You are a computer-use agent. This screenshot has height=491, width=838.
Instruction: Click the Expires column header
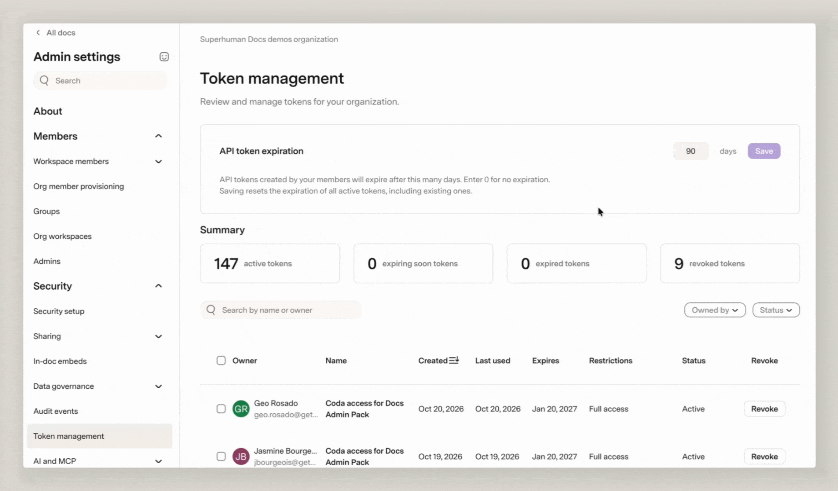545,361
